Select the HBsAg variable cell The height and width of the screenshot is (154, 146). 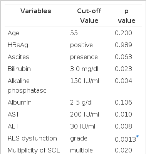18,45
